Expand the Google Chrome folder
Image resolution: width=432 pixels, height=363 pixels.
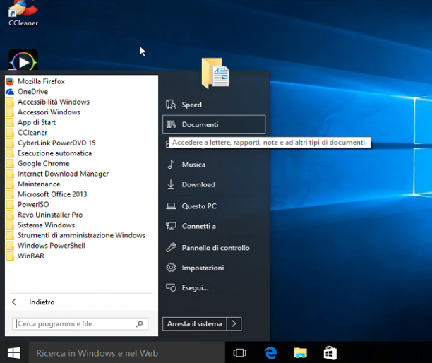pos(37,163)
